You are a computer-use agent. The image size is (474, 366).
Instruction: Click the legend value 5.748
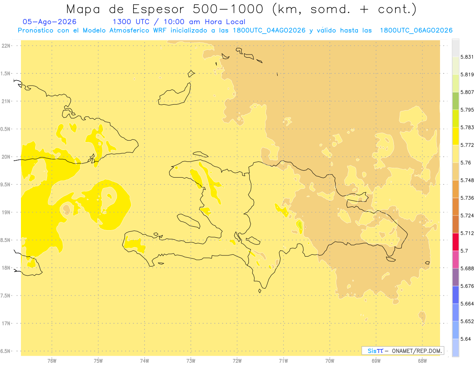point(467,180)
